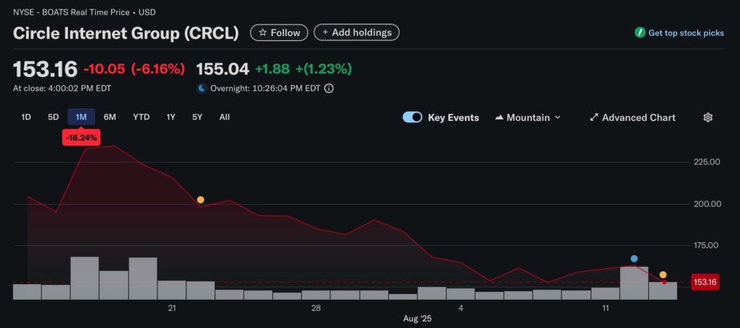The image size is (740, 328).
Task: Click the -18.24% change badge
Action: pos(81,138)
